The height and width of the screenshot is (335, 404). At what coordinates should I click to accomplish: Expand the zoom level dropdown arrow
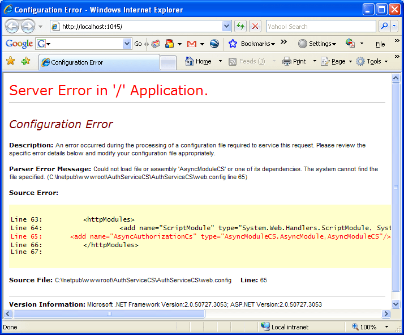pyautogui.click(x=386, y=326)
